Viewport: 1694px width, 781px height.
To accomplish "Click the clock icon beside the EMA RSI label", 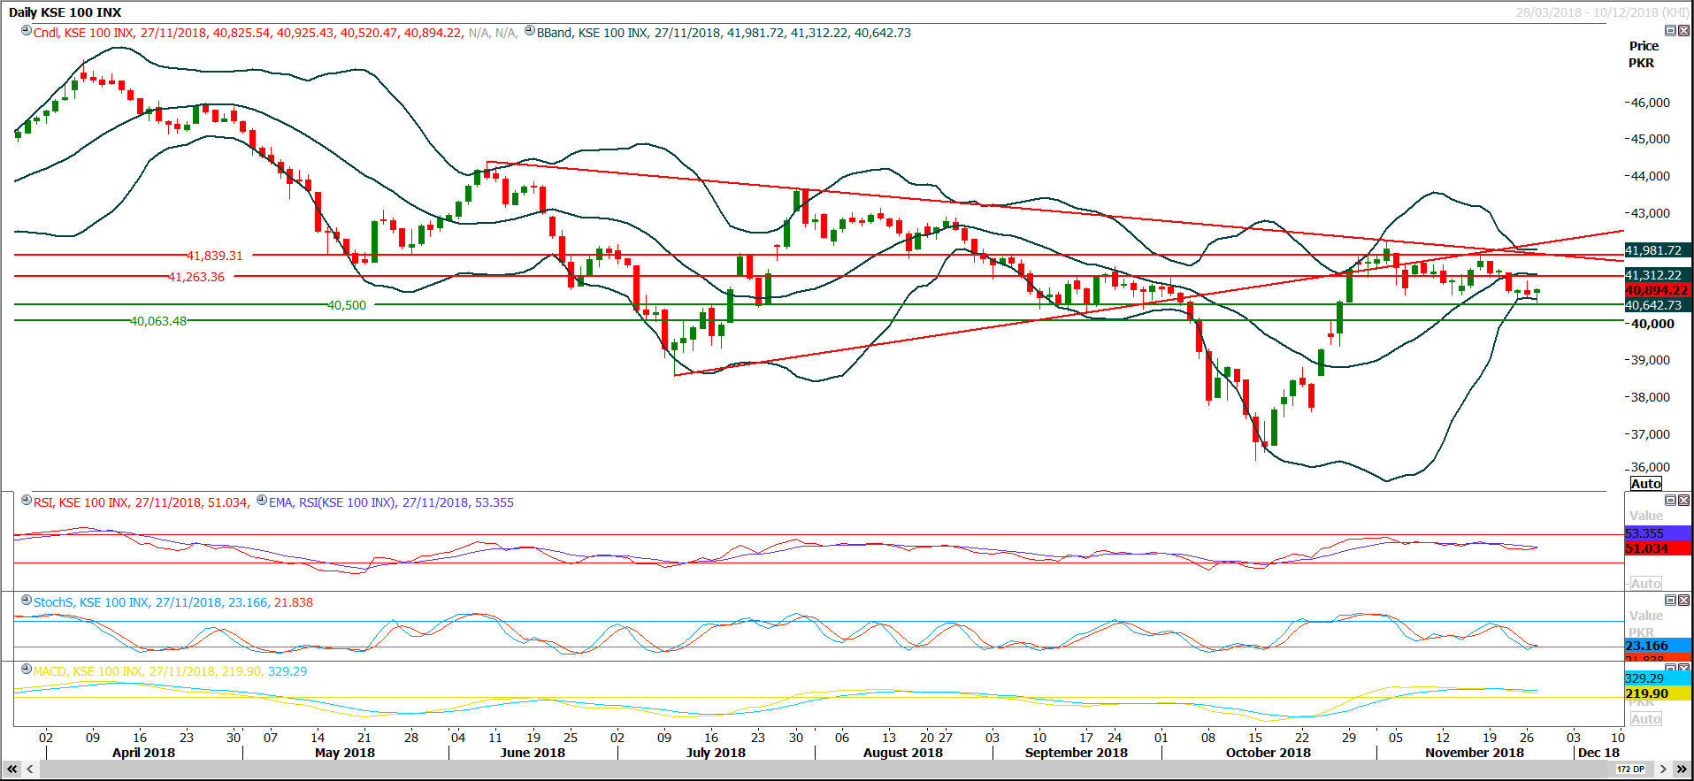I will tap(262, 501).
